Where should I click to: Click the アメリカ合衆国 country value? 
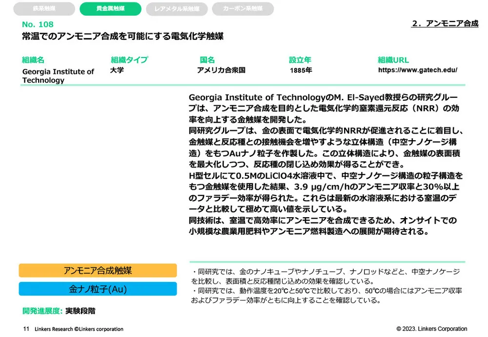(x=221, y=70)
